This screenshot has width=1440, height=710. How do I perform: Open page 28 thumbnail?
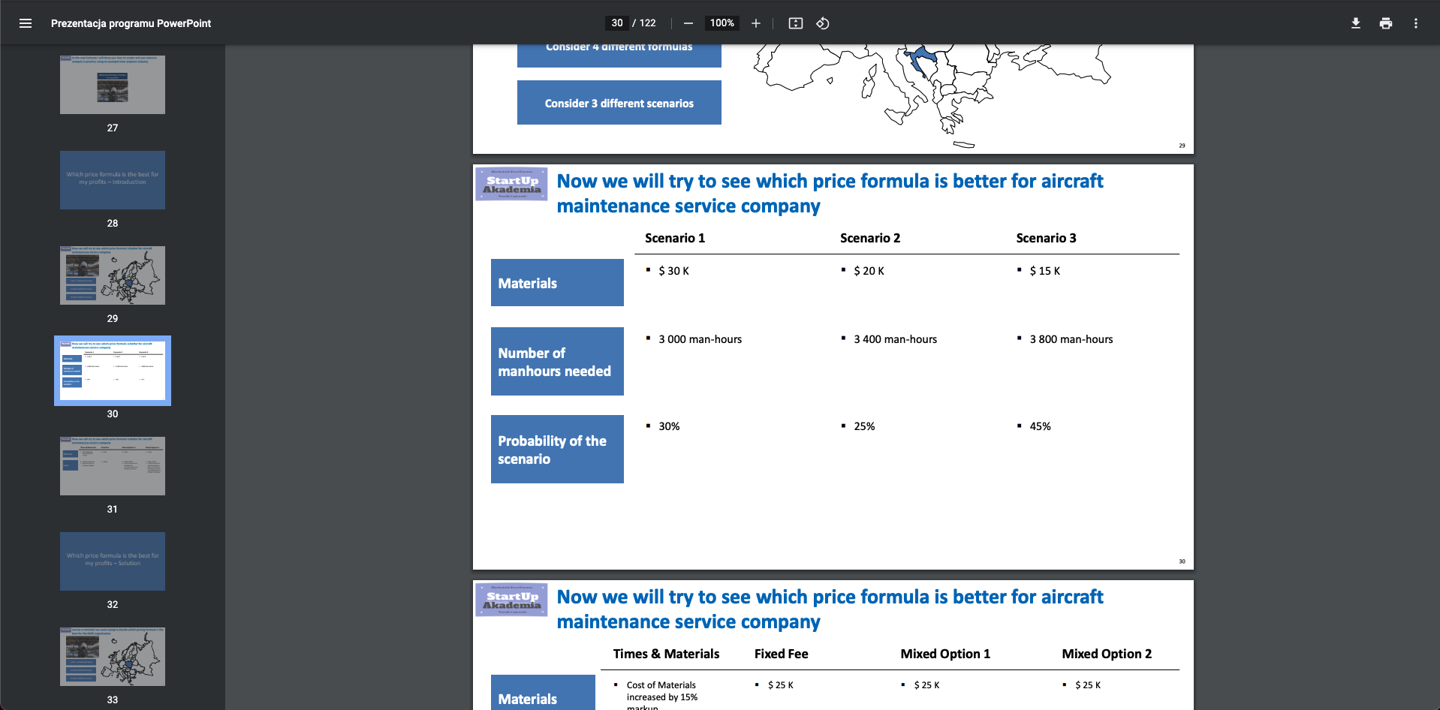pyautogui.click(x=113, y=180)
